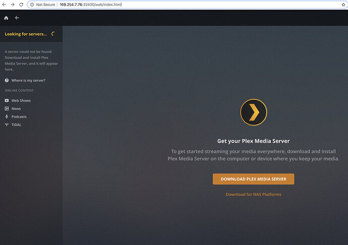Reload the page in the browser

(x=21, y=5)
